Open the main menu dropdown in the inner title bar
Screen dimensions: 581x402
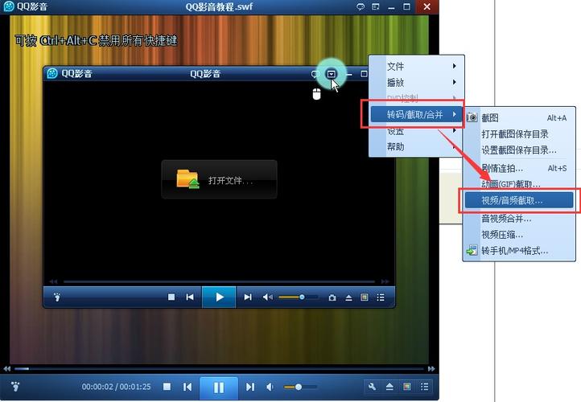pyautogui.click(x=332, y=74)
